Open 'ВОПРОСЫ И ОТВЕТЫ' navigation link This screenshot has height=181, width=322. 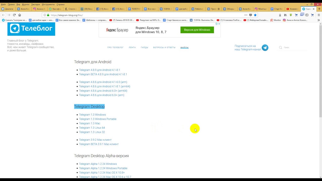pos(164,48)
